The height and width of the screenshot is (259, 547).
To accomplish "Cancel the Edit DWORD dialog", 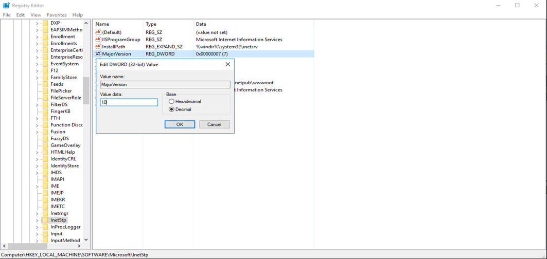I will [214, 124].
